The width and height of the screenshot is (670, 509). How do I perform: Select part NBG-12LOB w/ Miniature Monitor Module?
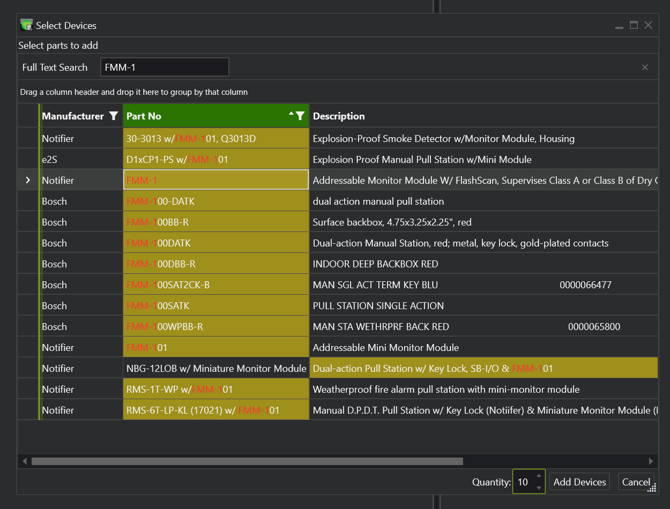pyautogui.click(x=216, y=368)
